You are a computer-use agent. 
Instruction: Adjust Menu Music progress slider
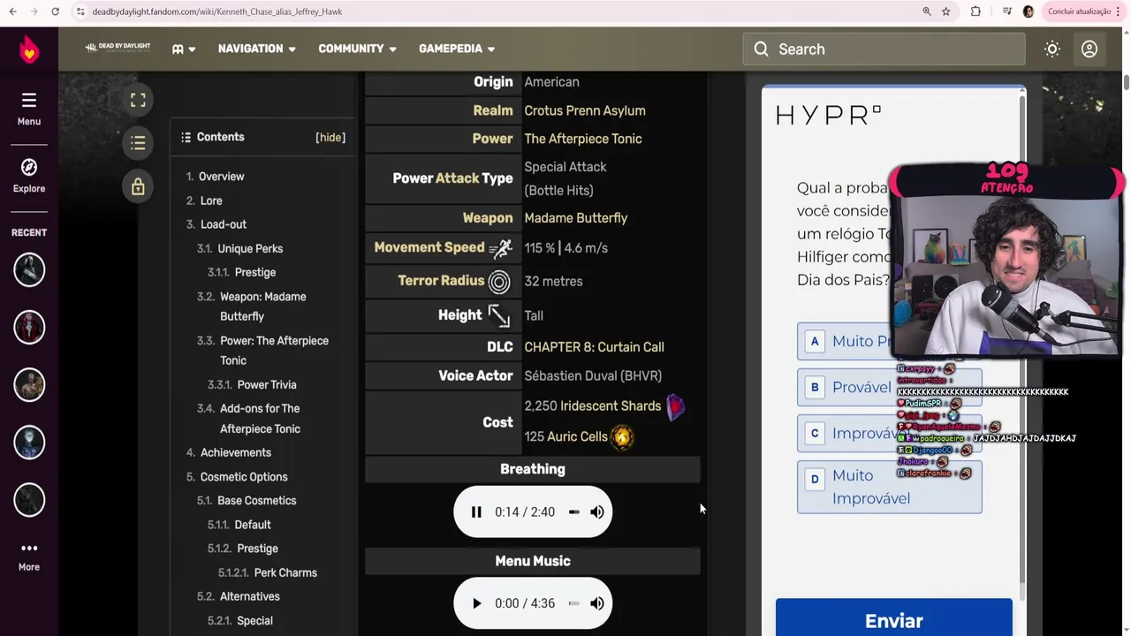tap(573, 603)
